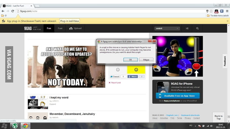
Task: Click the Report post link
Action: coord(115,83)
